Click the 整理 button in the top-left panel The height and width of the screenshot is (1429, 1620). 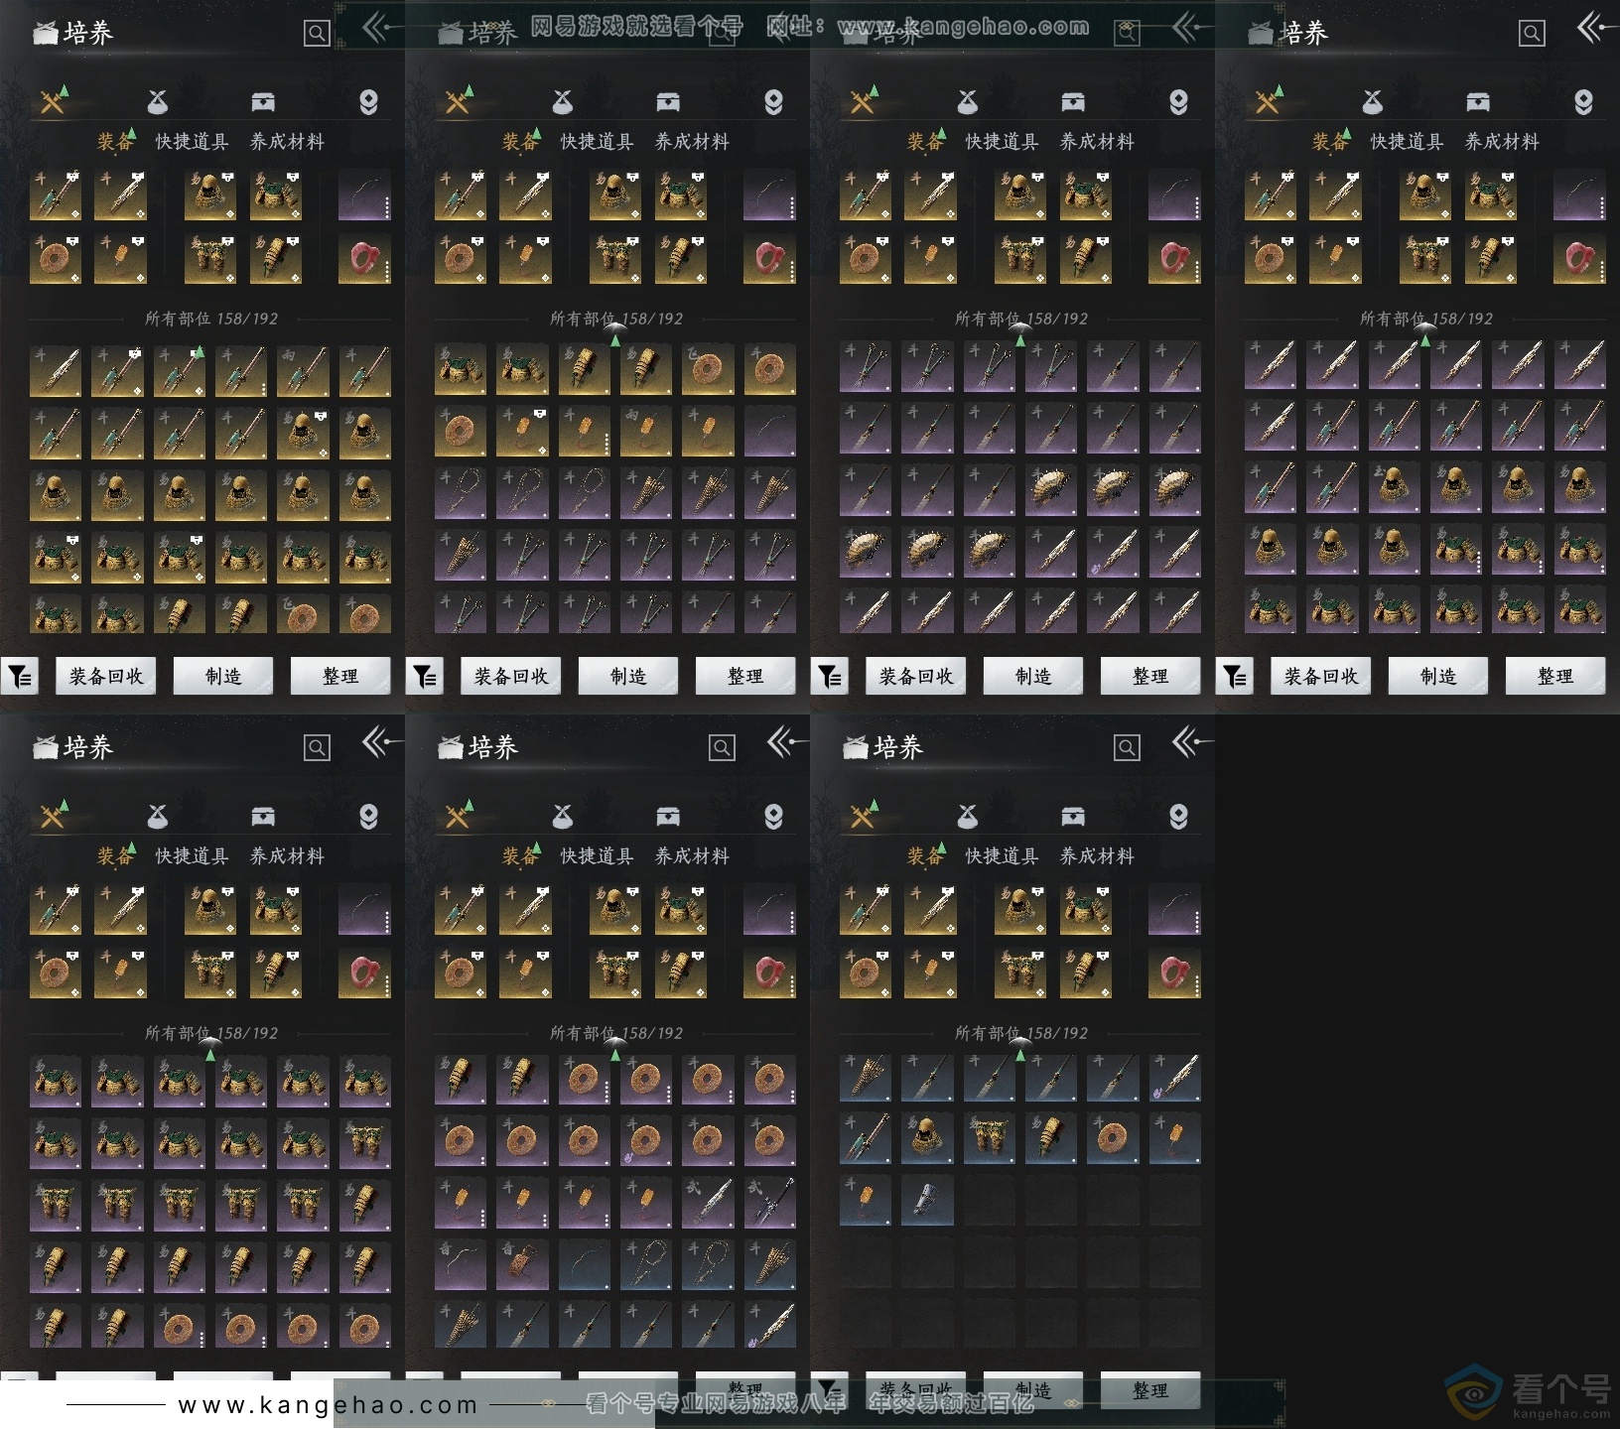pos(340,677)
